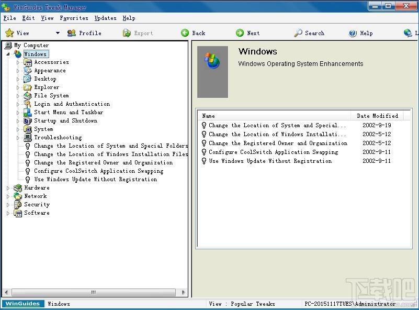The height and width of the screenshot is (310, 419).
Task: Click the Desktop icon in tree
Action: pos(28,79)
